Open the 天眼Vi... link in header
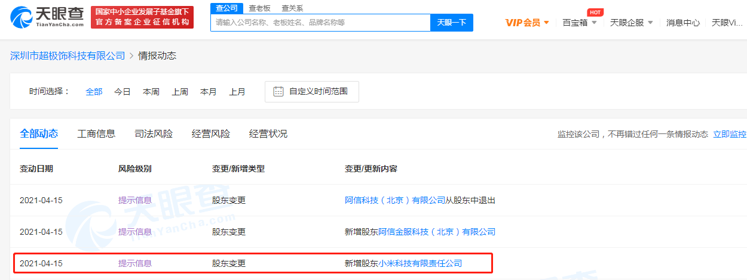Image resolution: width=747 pixels, height=280 pixels. (728, 23)
